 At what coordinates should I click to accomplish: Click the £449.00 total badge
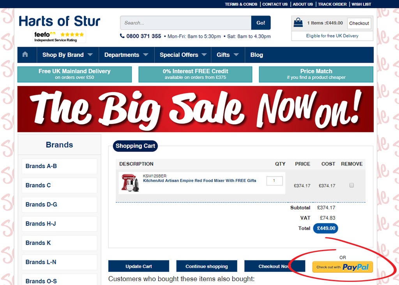click(x=326, y=228)
